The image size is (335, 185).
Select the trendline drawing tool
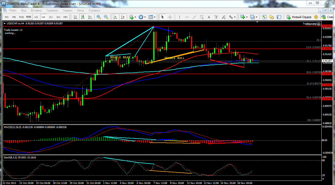(x=194, y=17)
